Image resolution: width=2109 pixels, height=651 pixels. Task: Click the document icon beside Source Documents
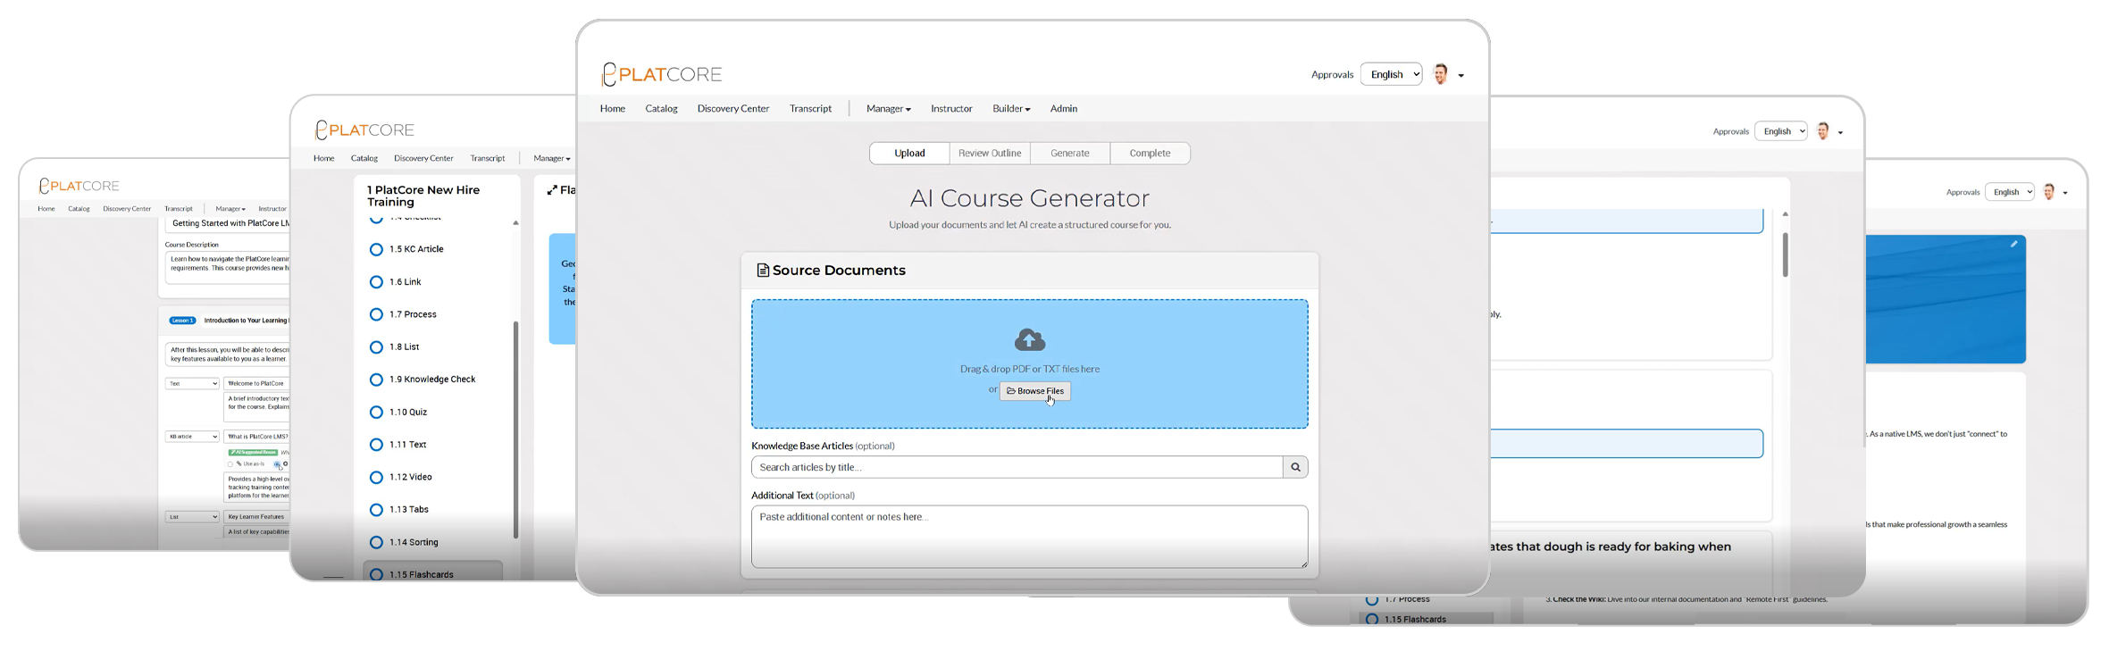pyautogui.click(x=763, y=270)
